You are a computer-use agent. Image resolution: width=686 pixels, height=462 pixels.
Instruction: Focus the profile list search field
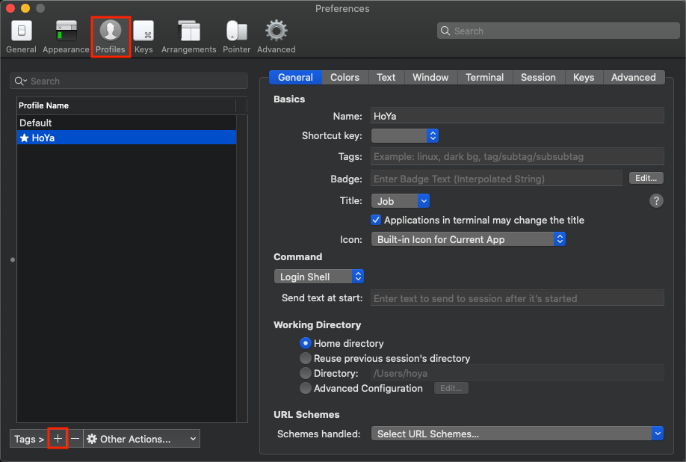(129, 81)
